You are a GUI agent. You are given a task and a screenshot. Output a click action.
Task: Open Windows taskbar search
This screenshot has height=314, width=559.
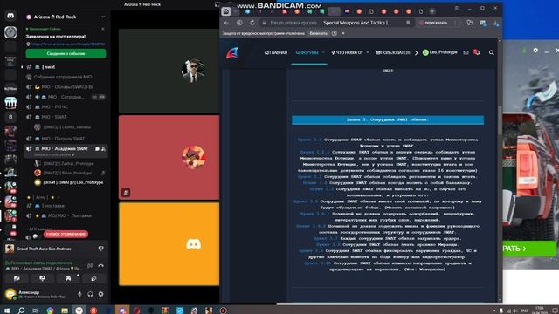coord(21,311)
